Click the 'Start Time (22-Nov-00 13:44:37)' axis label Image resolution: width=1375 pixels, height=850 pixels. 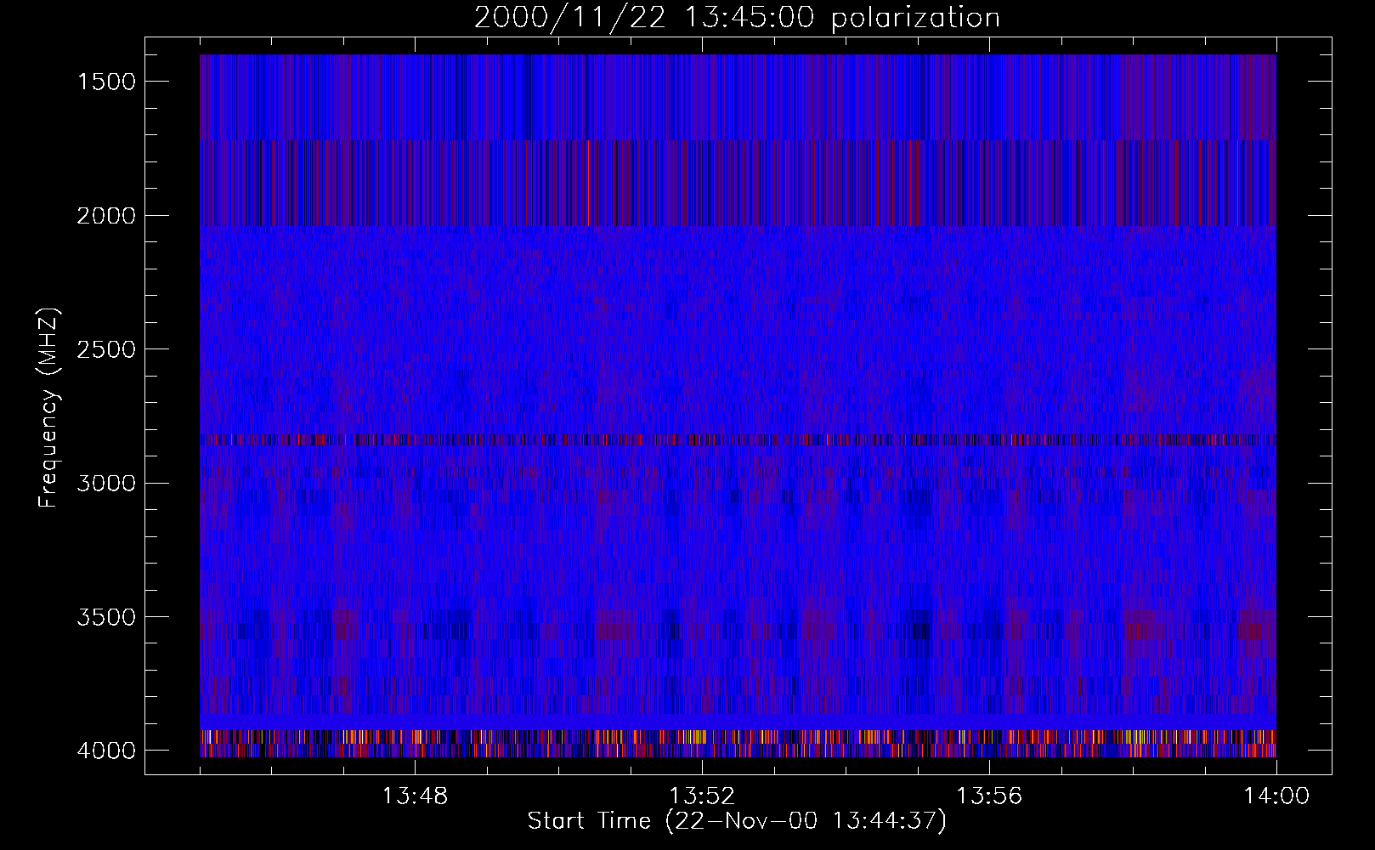coord(737,821)
